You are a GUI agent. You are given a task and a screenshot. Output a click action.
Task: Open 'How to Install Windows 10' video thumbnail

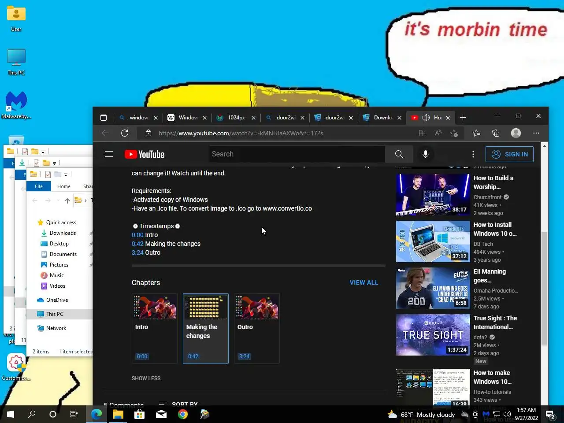pyautogui.click(x=433, y=241)
